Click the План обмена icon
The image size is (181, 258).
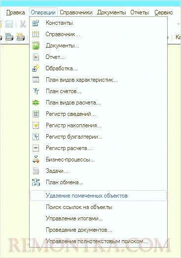[x=36, y=182]
